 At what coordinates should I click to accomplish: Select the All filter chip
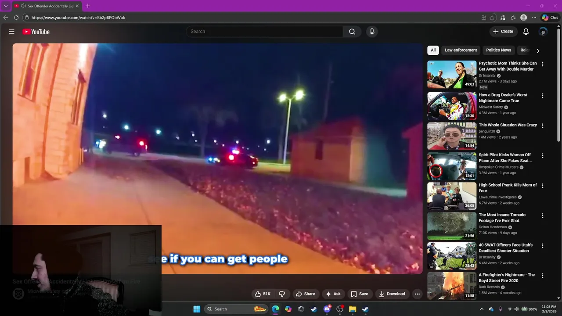433,50
